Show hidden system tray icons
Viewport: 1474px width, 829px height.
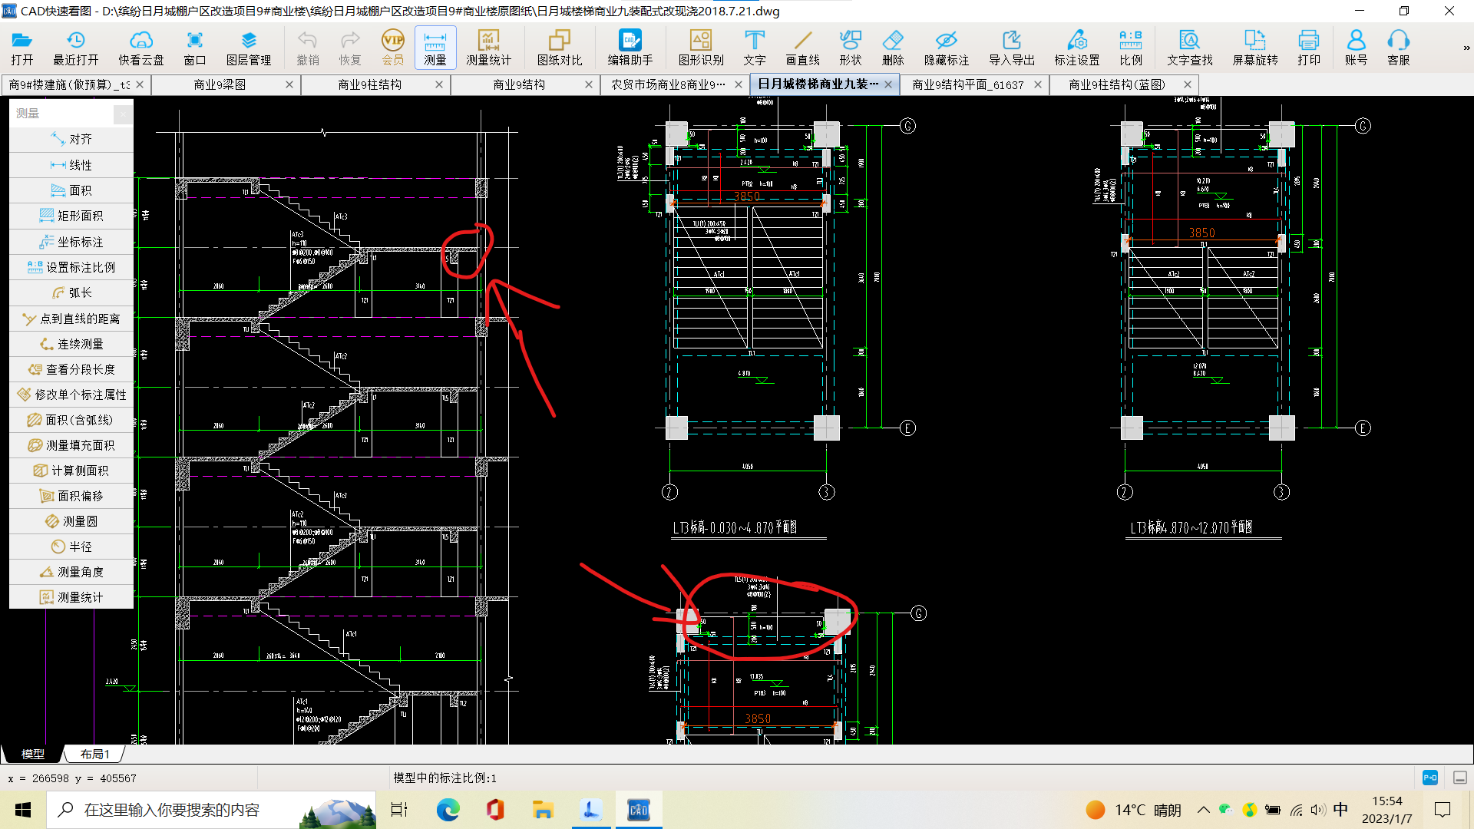point(1204,810)
